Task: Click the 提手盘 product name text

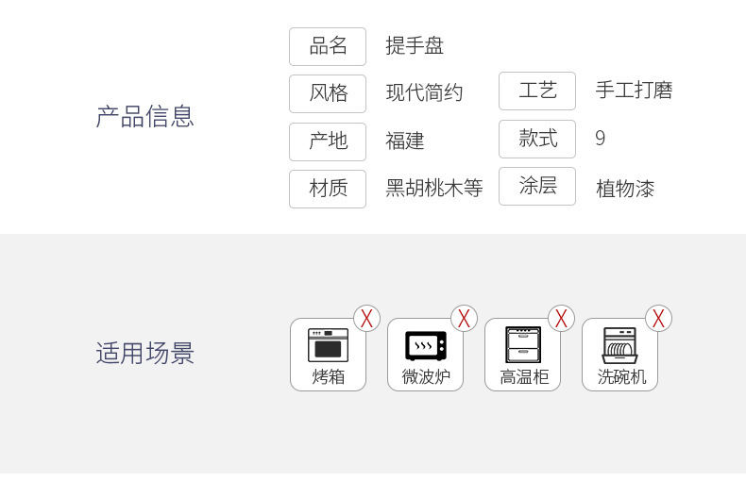Action: pos(415,46)
